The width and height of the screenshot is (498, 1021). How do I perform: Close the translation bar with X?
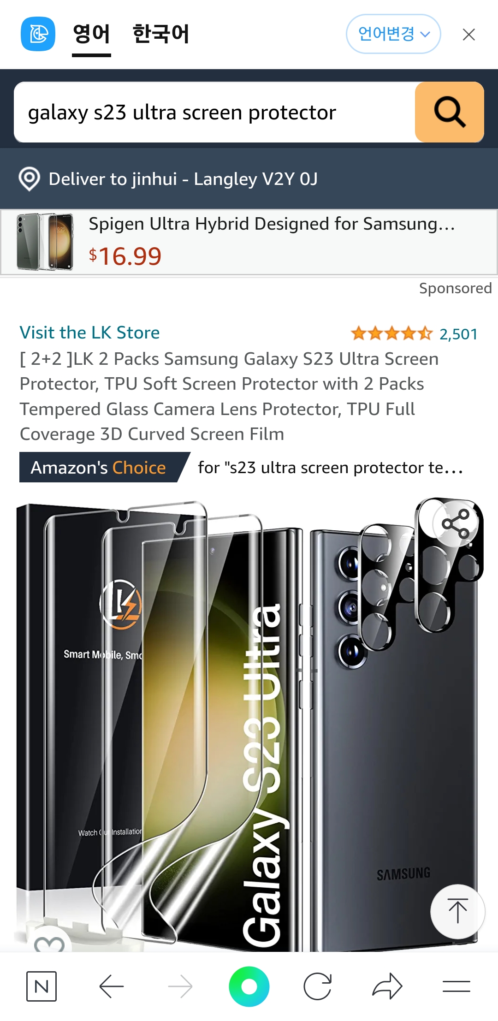pyautogui.click(x=469, y=35)
